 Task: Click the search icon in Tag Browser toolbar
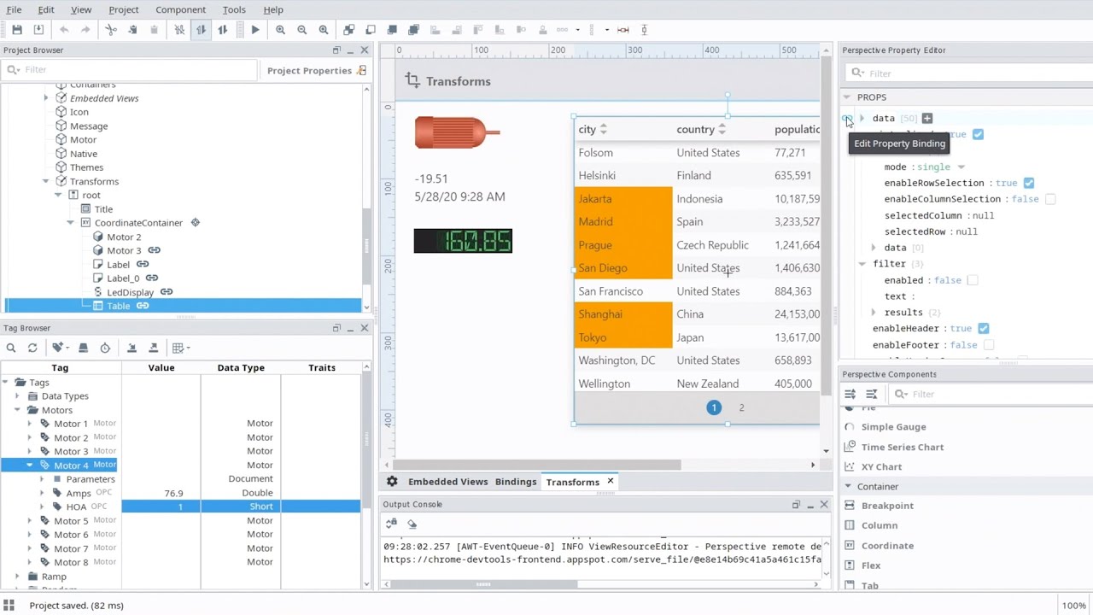click(x=11, y=348)
